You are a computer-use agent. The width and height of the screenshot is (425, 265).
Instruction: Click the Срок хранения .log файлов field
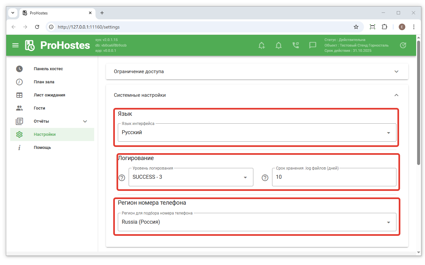tap(334, 177)
